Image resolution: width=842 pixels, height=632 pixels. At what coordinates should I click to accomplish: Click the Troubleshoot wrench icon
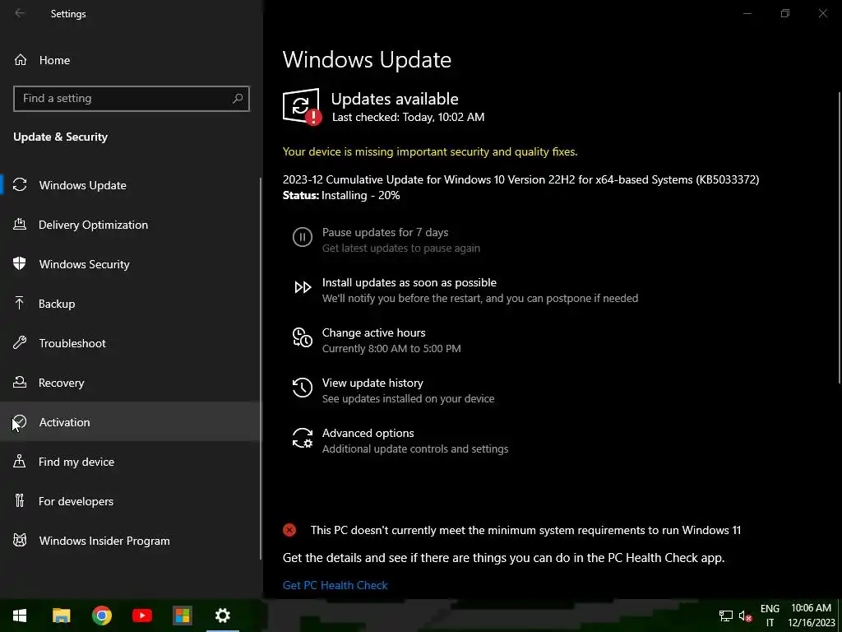pyautogui.click(x=20, y=343)
